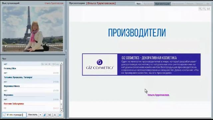Click presenter name Ольга Грунтовская above video

[54, 3]
